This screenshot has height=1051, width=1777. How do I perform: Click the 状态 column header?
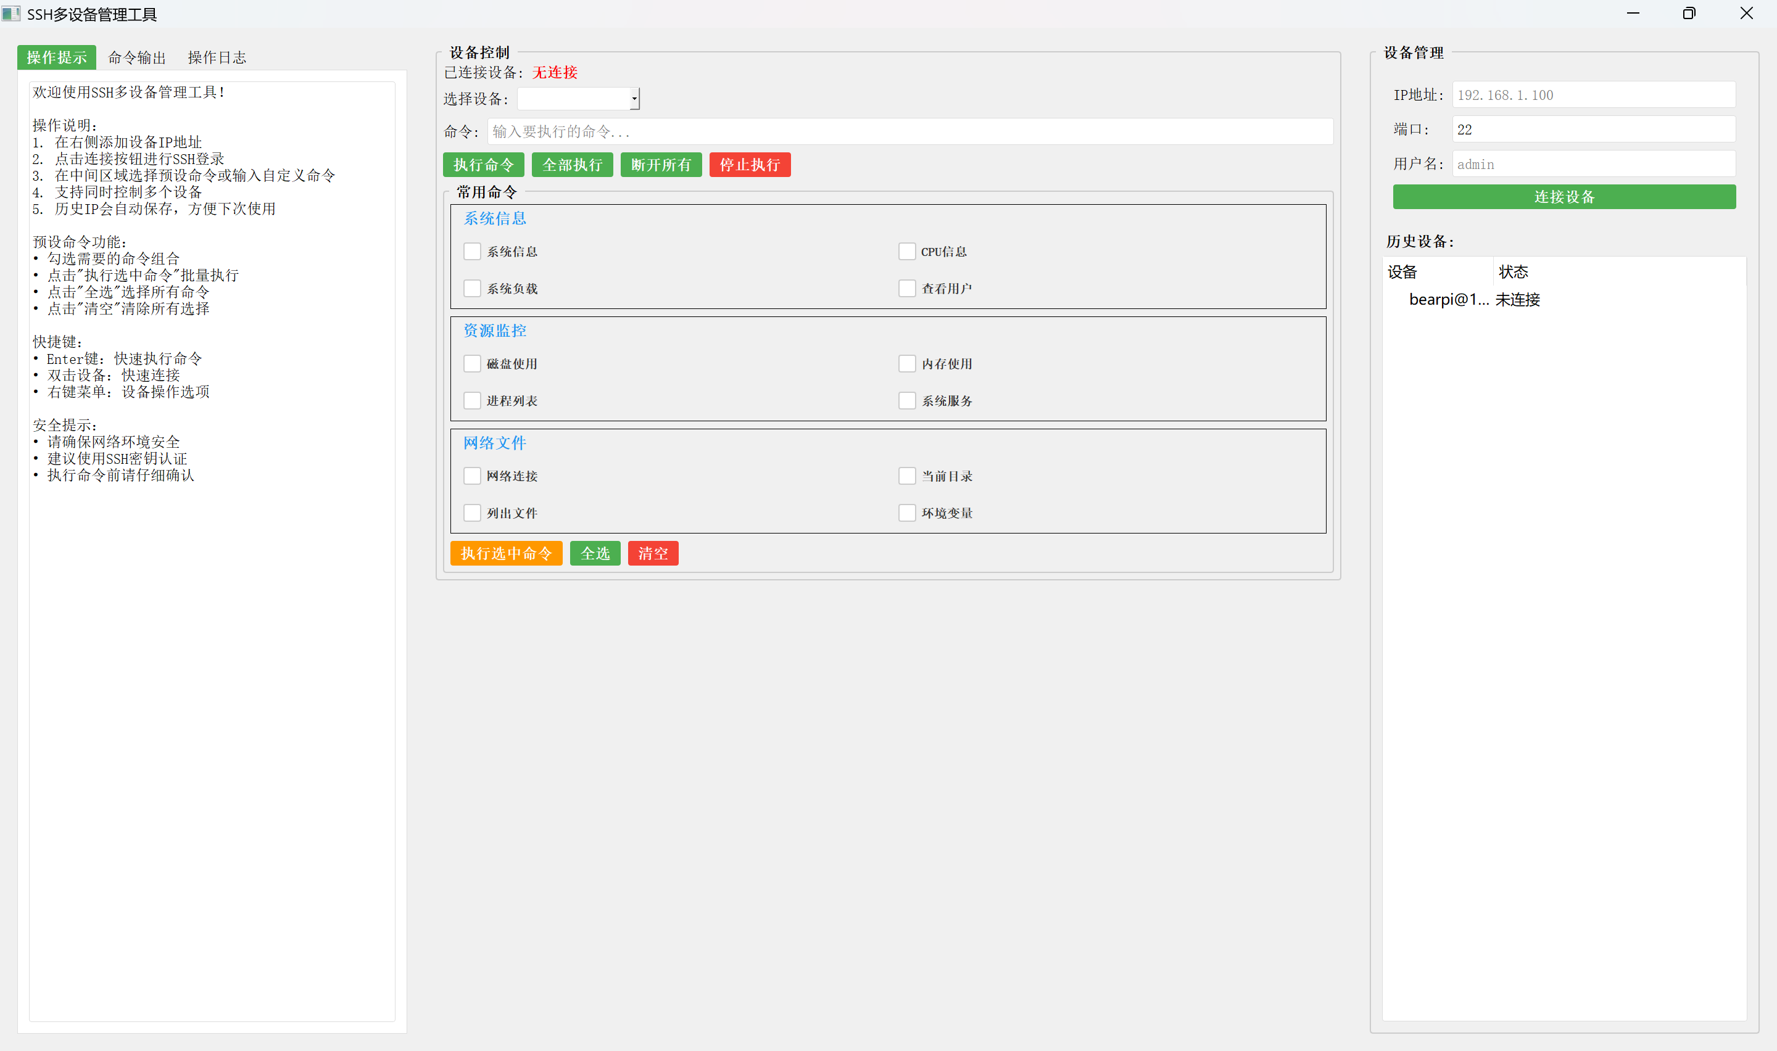coord(1514,272)
